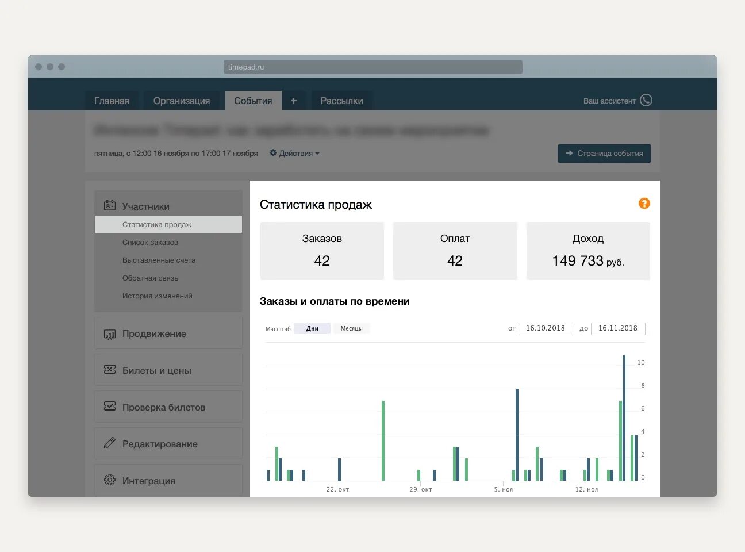Click the phone assistant icon
This screenshot has height=552, width=745.
click(x=646, y=100)
